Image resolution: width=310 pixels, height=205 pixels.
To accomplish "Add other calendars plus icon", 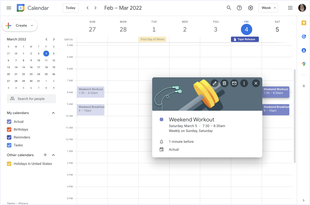I will click(45, 155).
